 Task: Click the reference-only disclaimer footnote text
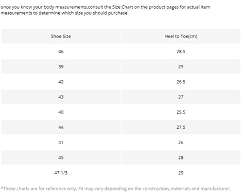pos(115,189)
